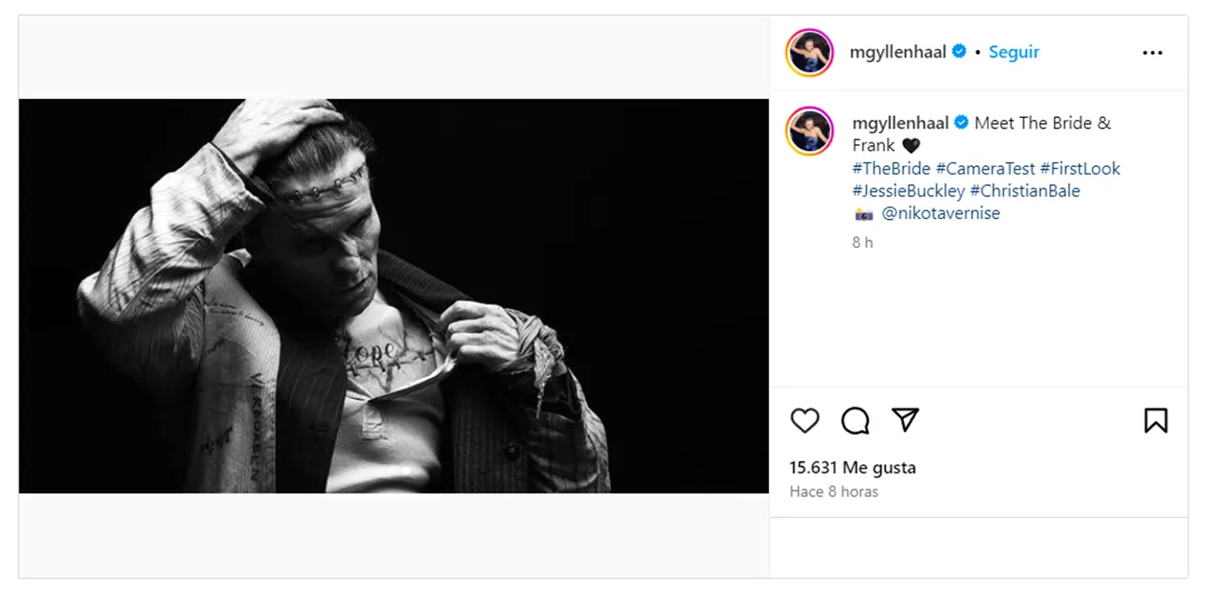Click the profile avatar beside the caption
This screenshot has height=599, width=1209.
809,130
